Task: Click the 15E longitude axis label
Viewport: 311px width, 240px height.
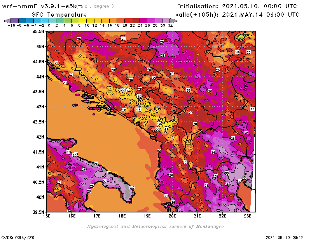Action: tap(47, 216)
